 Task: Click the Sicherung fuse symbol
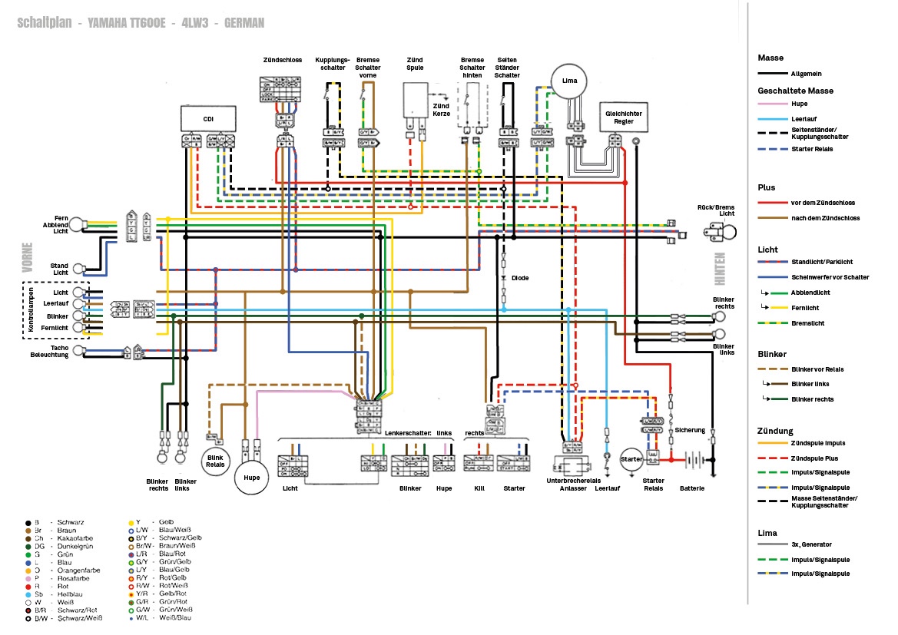click(x=671, y=421)
